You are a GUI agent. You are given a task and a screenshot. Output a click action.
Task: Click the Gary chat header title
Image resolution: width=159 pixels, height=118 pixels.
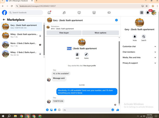[x=68, y=20]
